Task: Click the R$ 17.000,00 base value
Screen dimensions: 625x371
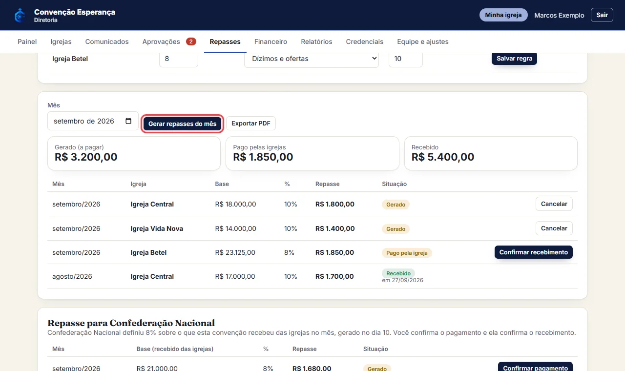Action: (x=235, y=277)
